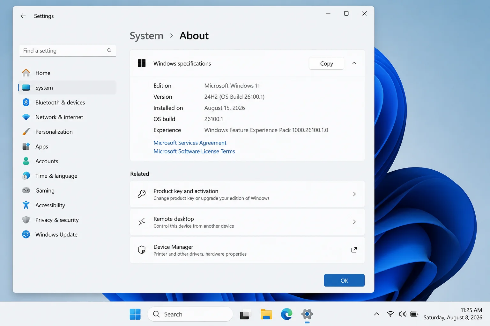Open Microsoft Services Agreement link

coord(190,143)
